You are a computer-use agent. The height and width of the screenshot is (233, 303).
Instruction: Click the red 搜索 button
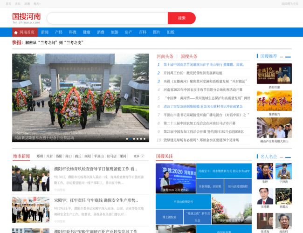click(x=182, y=18)
